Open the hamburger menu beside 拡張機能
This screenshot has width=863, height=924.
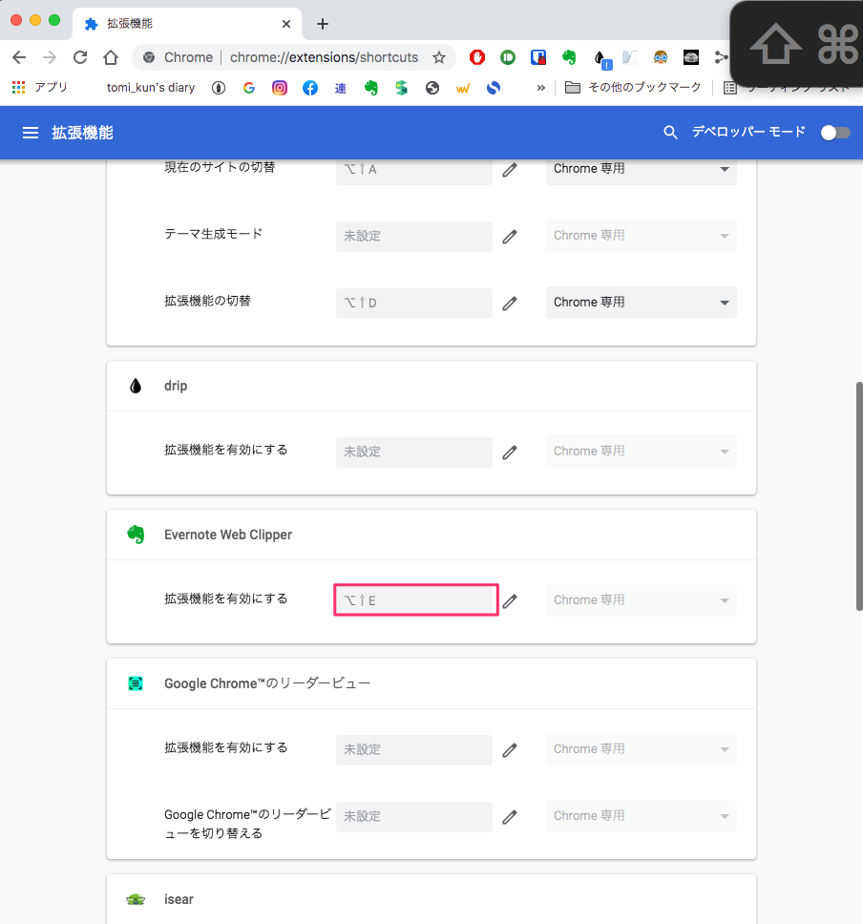point(31,133)
